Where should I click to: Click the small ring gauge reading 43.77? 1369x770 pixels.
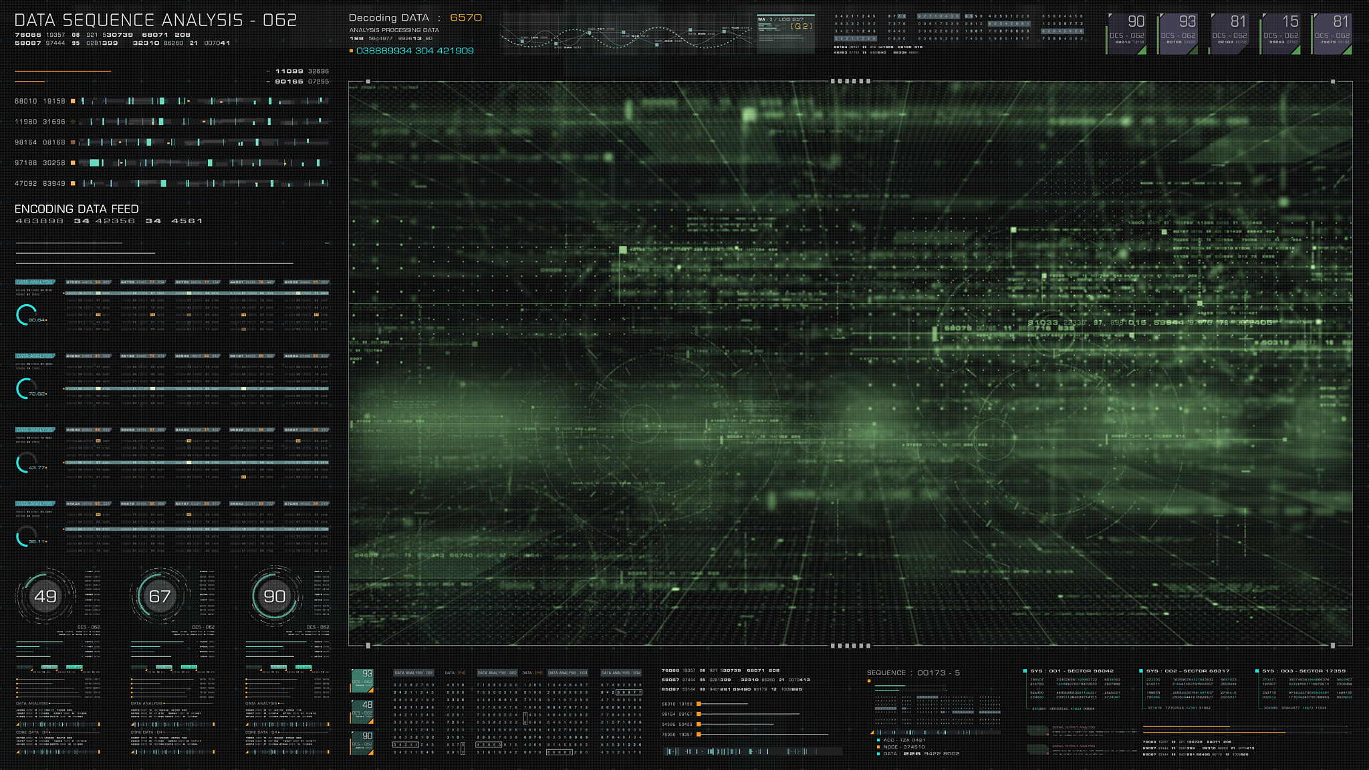coord(27,462)
